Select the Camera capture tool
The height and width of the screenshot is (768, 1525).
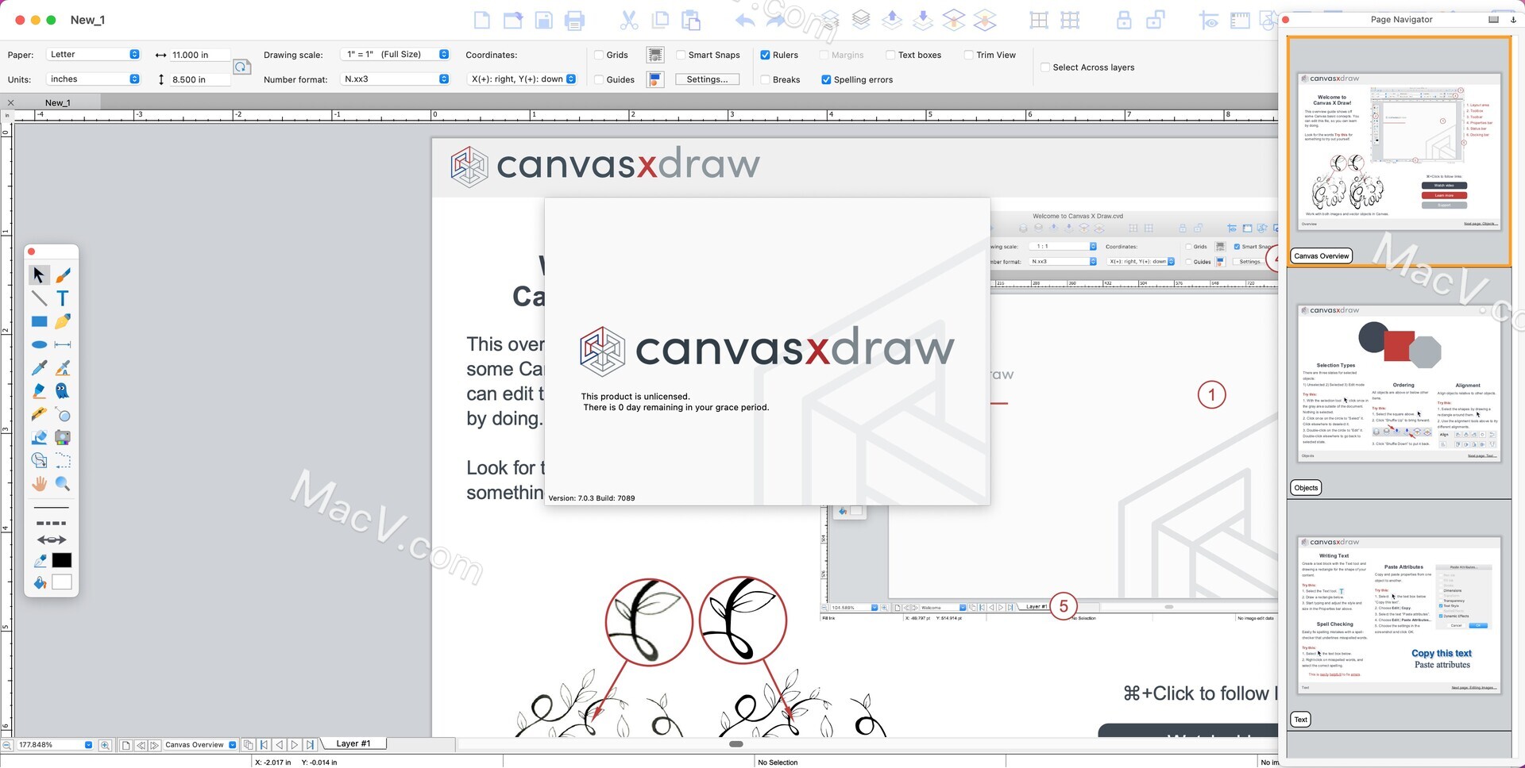(x=63, y=437)
